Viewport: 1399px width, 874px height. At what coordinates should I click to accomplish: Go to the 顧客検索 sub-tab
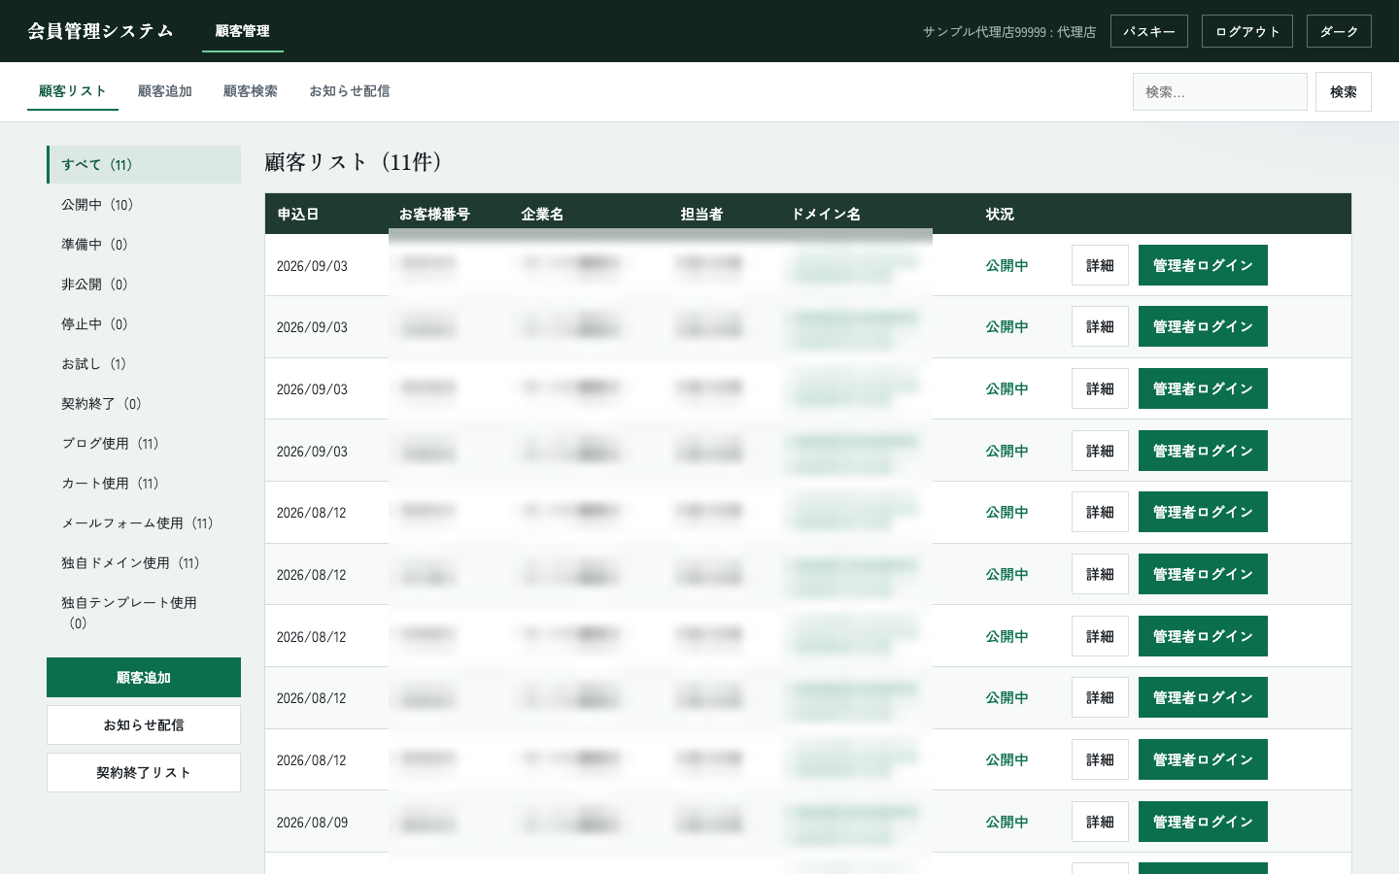(x=251, y=91)
